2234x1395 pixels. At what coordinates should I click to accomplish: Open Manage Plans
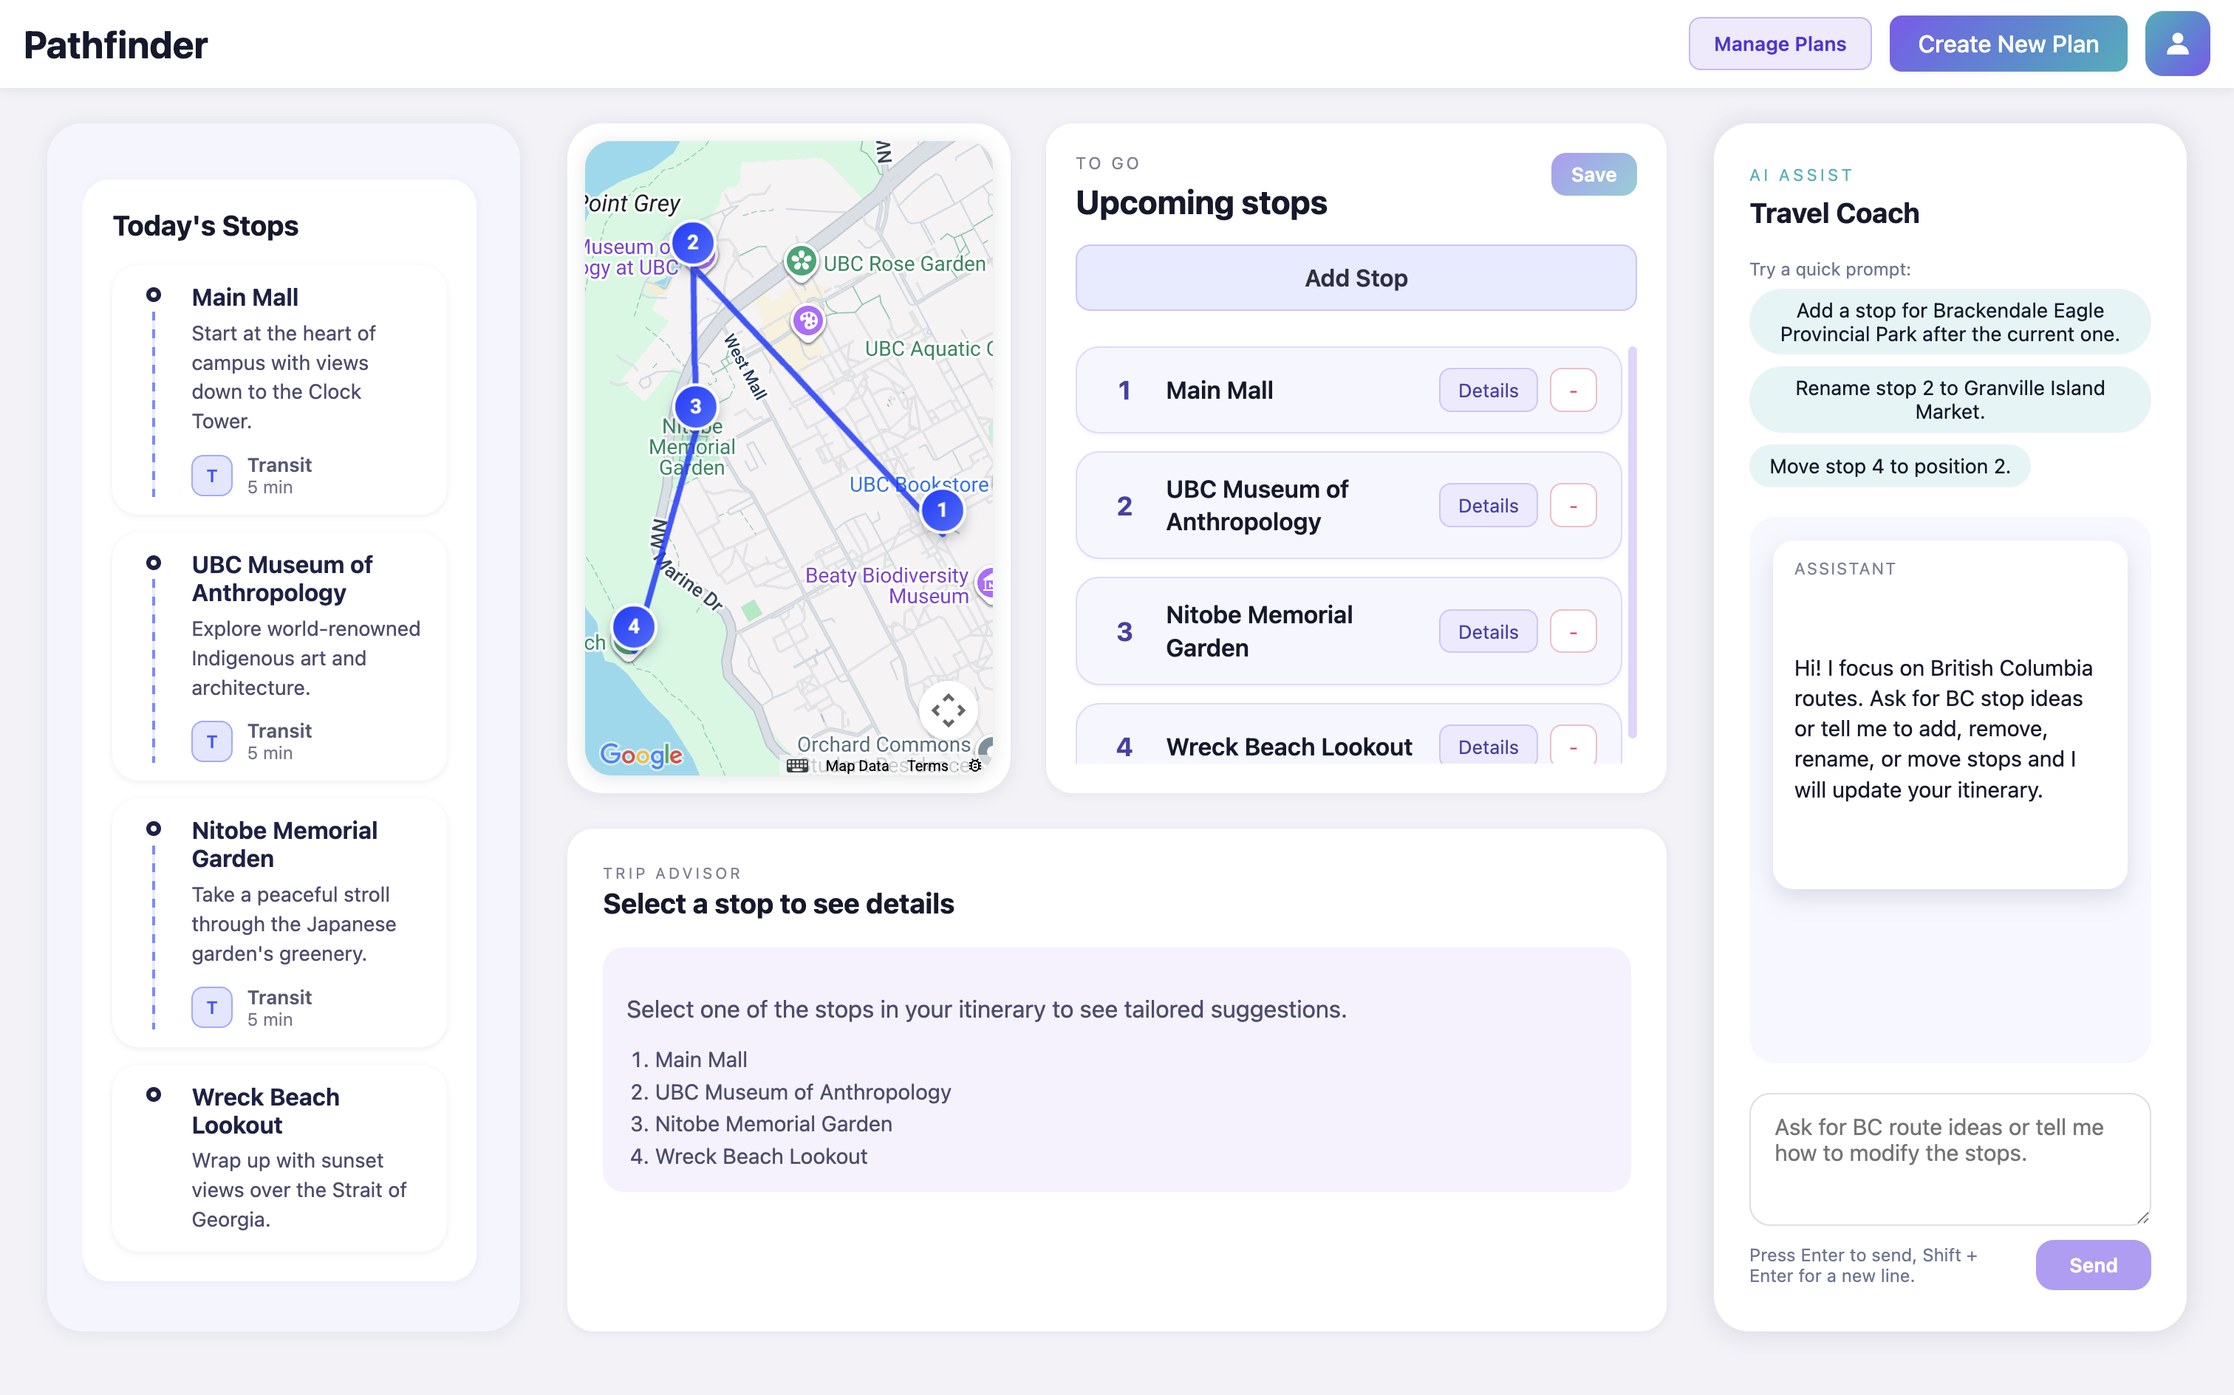pos(1779,44)
